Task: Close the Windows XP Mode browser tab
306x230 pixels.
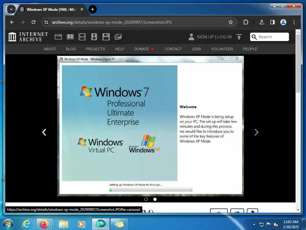Action: pyautogui.click(x=82, y=9)
